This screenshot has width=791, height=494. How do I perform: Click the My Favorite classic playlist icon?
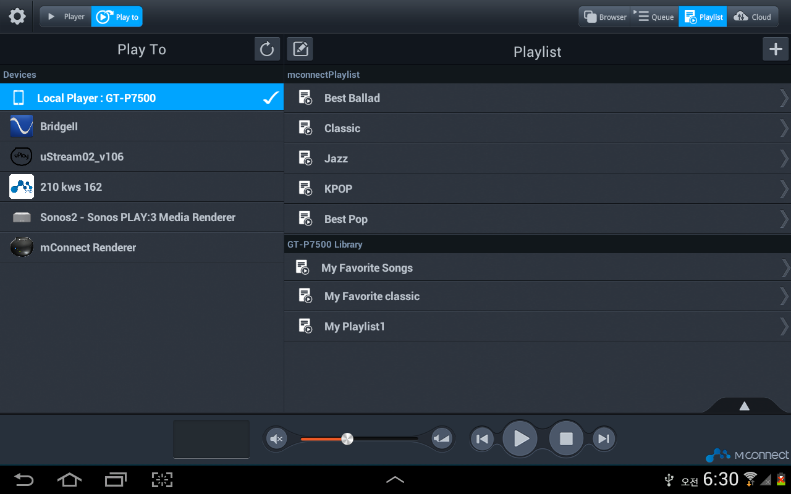coord(305,296)
